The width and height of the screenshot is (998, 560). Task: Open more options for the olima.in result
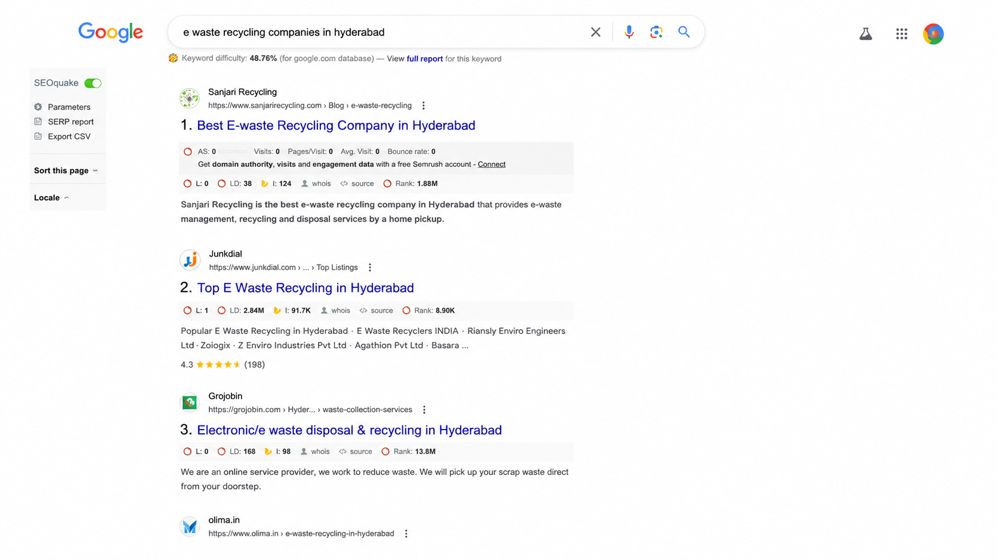[406, 534]
